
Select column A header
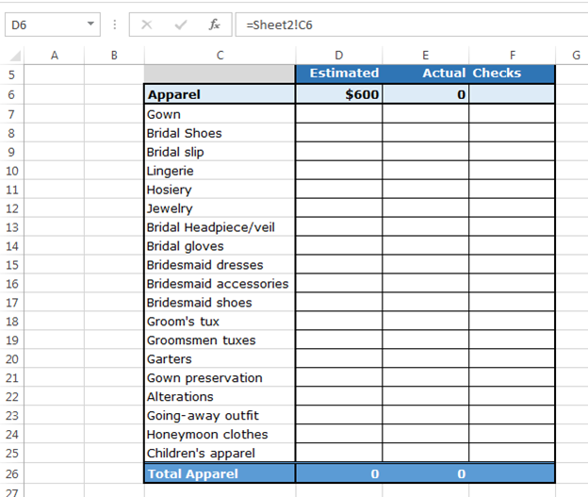pyautogui.click(x=55, y=56)
